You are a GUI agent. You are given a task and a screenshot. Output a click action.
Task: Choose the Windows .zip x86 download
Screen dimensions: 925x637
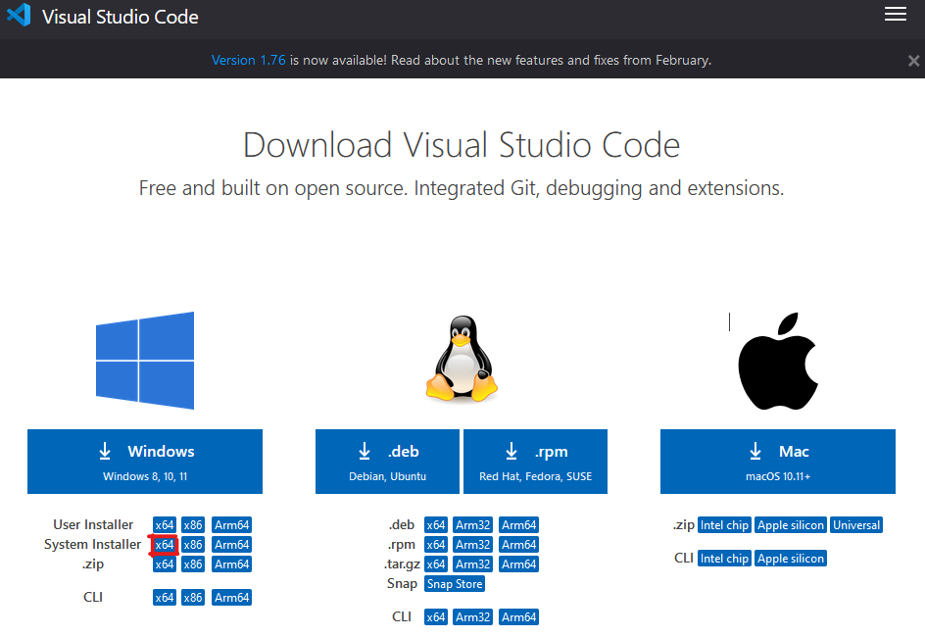click(193, 564)
